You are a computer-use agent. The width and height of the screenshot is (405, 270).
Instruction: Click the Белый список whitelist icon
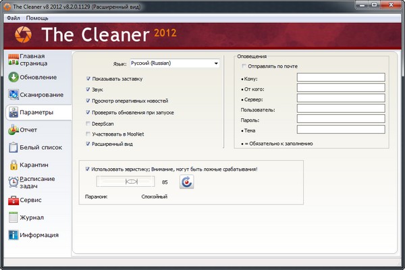click(x=13, y=147)
